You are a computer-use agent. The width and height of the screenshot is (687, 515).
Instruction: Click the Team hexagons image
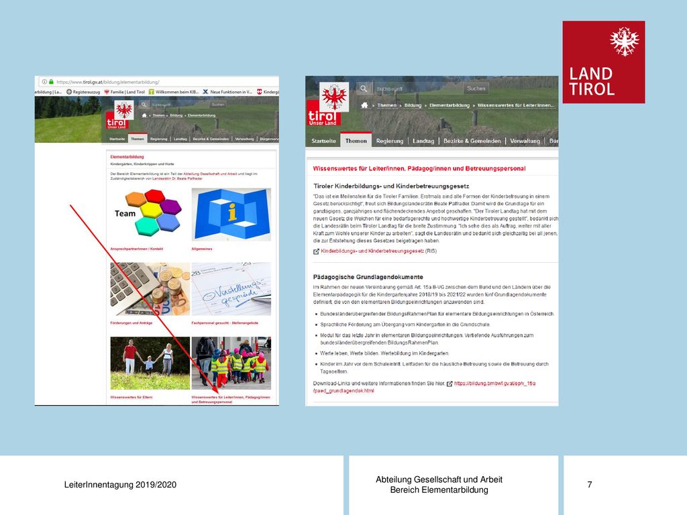tap(150, 215)
